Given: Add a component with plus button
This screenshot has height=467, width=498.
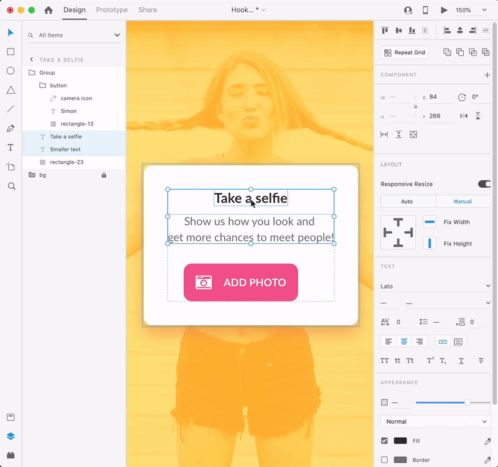Looking at the screenshot, I should click(x=487, y=75).
